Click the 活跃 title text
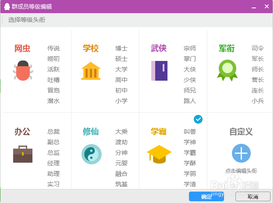 point(53,69)
